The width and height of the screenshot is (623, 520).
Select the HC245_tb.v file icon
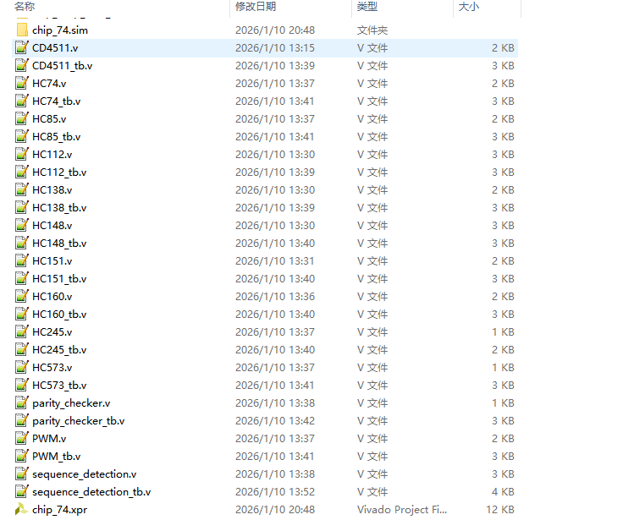22,350
